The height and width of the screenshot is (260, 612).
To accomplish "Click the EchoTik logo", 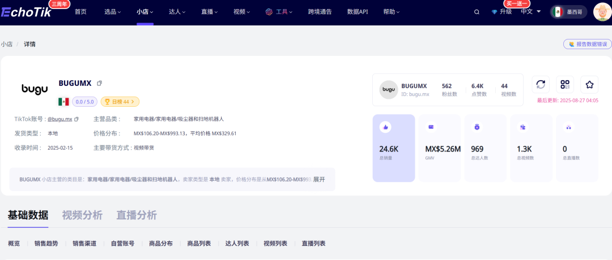I will [27, 12].
